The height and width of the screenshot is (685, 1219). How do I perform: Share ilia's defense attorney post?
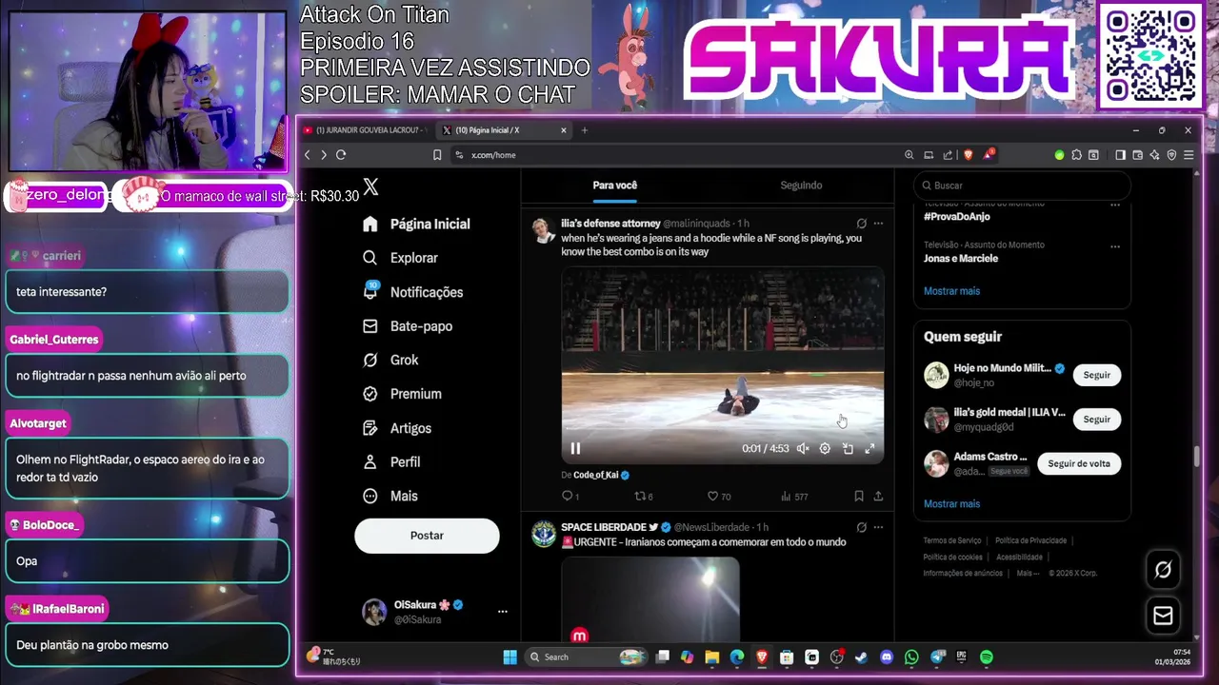click(x=878, y=496)
